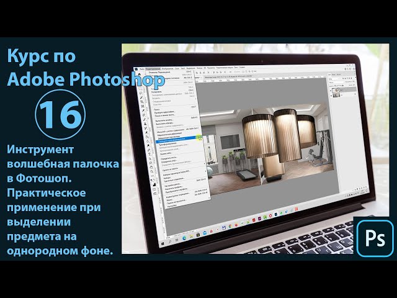This screenshot has height=298, width=397.
Task: Click the open document tab above canvas
Action: [229, 76]
